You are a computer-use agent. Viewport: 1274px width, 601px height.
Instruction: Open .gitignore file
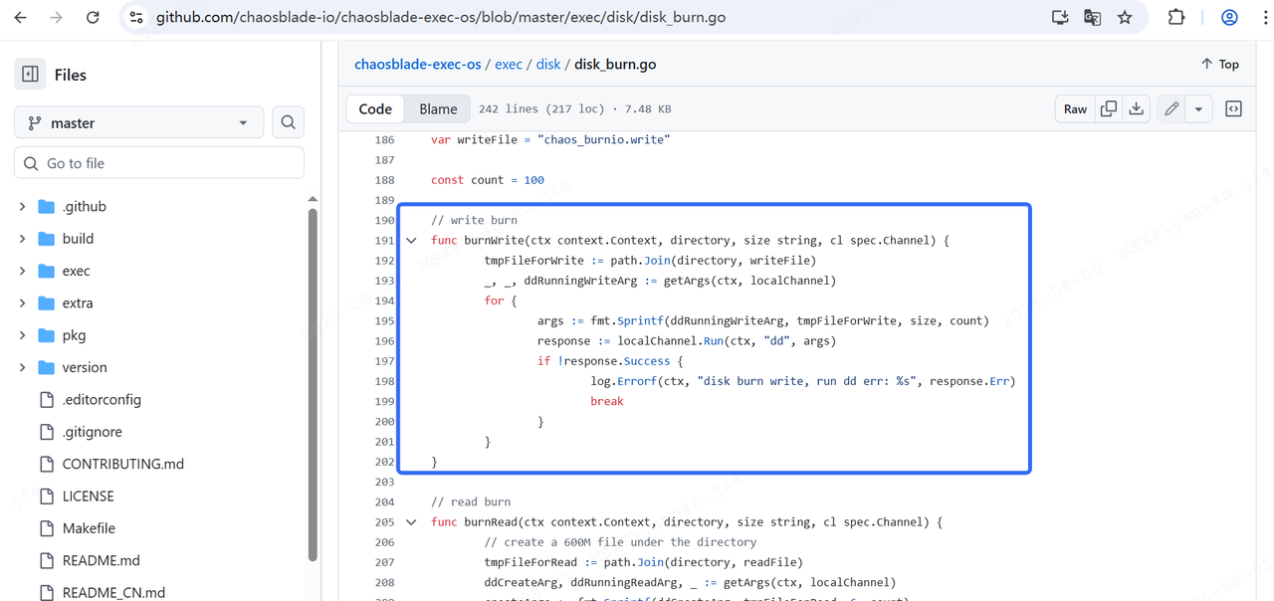coord(92,432)
